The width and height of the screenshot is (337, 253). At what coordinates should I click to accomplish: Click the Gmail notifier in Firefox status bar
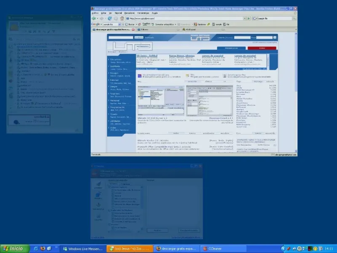pyautogui.click(x=284, y=154)
